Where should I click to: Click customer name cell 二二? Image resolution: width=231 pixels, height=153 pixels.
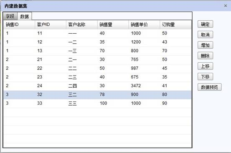pos(82,68)
